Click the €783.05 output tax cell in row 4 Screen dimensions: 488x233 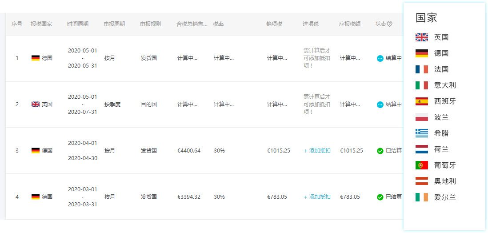(277, 197)
